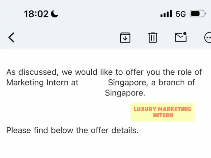Tap the Do Not Disturb moon icon
Image resolution: width=211 pixels, height=158 pixels.
coord(54,14)
